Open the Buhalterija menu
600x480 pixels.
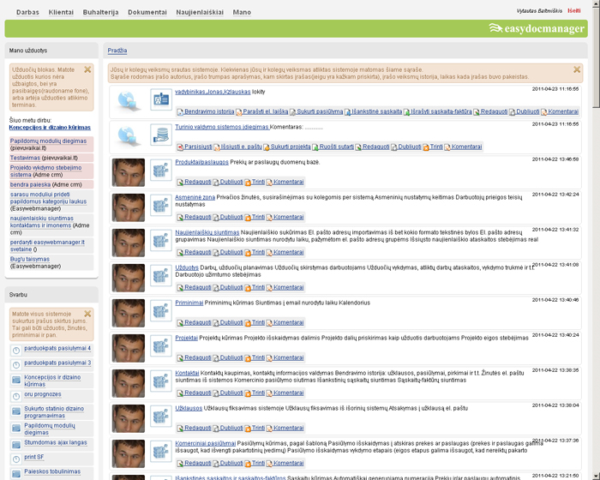[100, 12]
